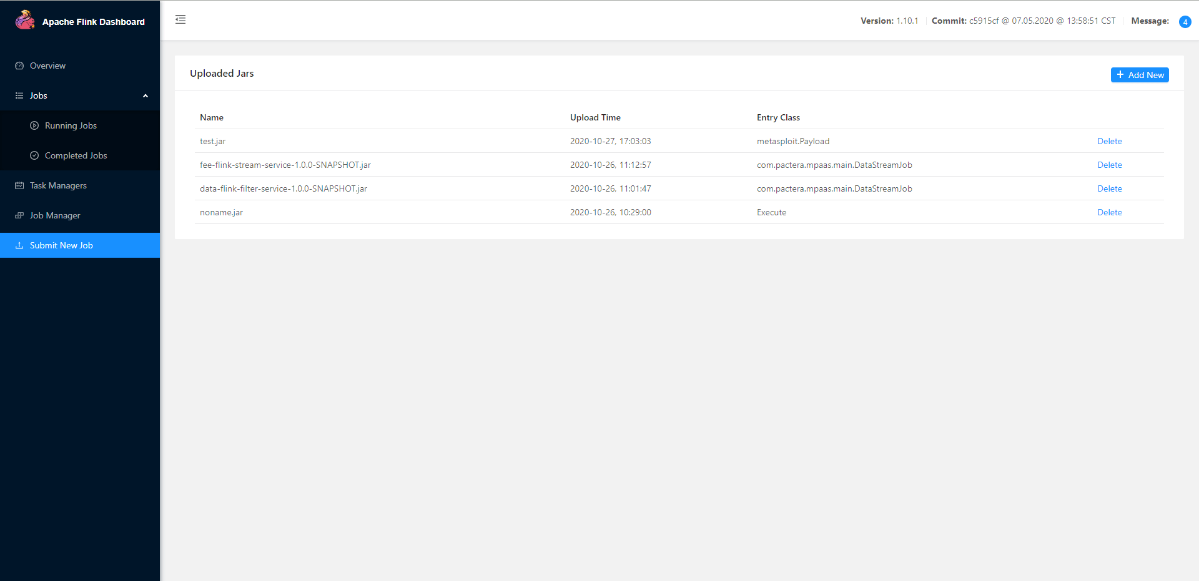Click the Submit New Job upload icon
The height and width of the screenshot is (581, 1199).
tap(19, 245)
